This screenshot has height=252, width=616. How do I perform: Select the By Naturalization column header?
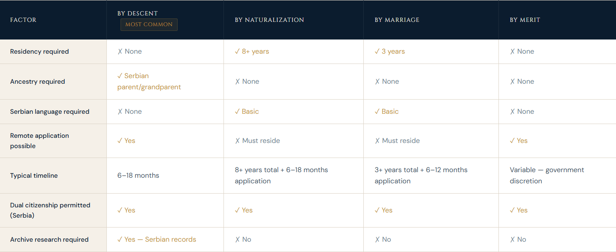pyautogui.click(x=269, y=20)
